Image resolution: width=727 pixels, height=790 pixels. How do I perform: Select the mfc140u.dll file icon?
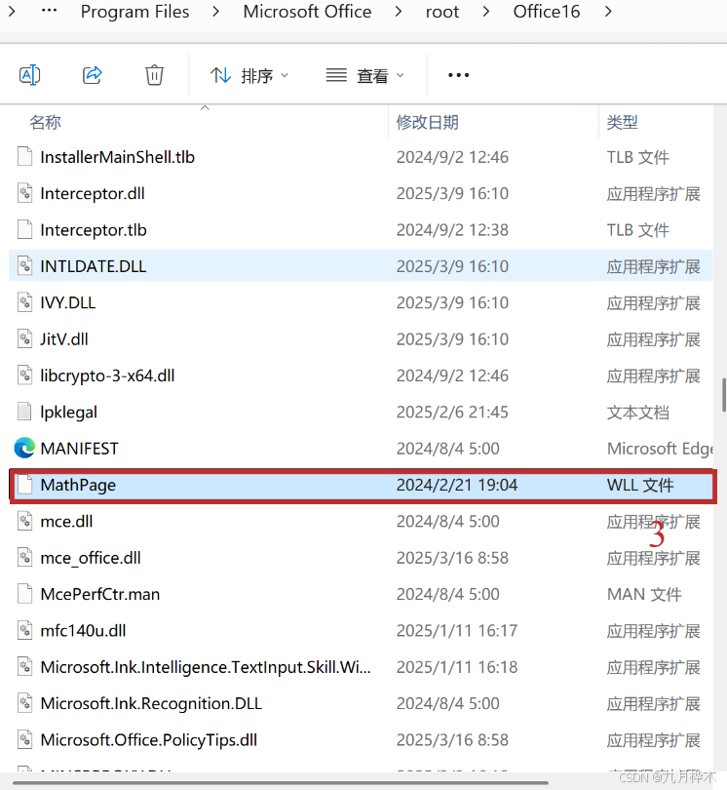pos(24,630)
